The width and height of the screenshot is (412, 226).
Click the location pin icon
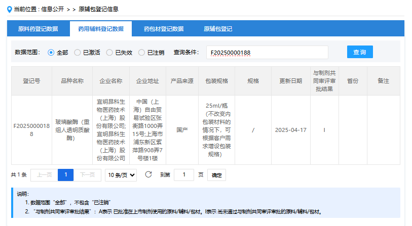tap(10, 9)
